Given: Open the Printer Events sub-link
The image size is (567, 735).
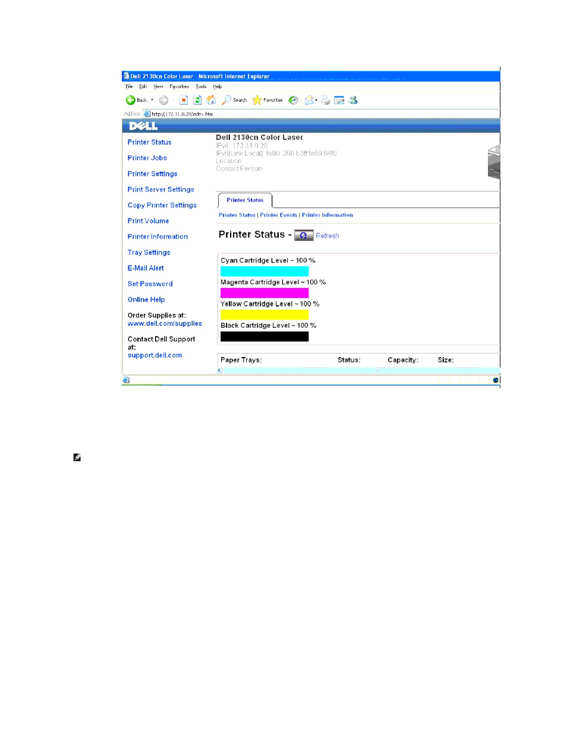Looking at the screenshot, I should click(x=279, y=215).
